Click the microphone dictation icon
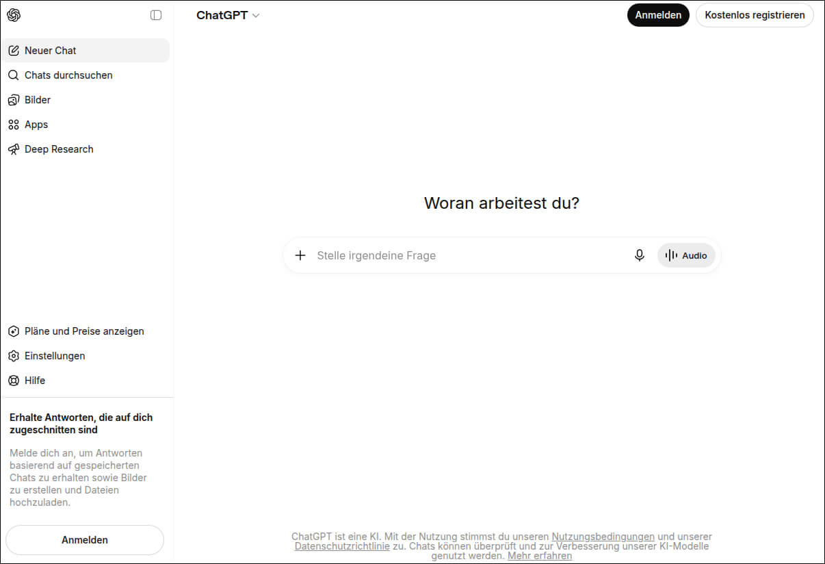825x564 pixels. point(640,255)
